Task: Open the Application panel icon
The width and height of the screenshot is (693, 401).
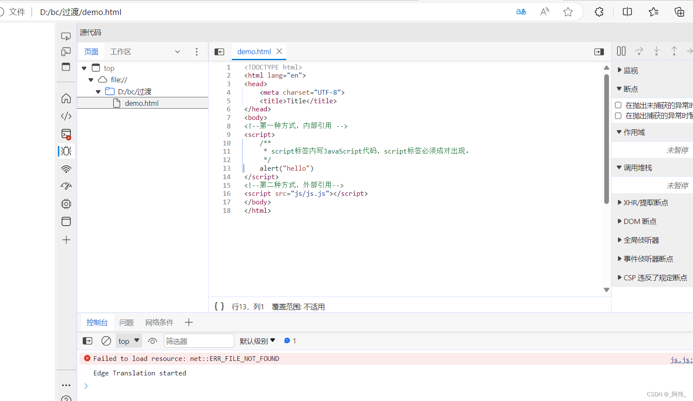Action: (x=66, y=221)
